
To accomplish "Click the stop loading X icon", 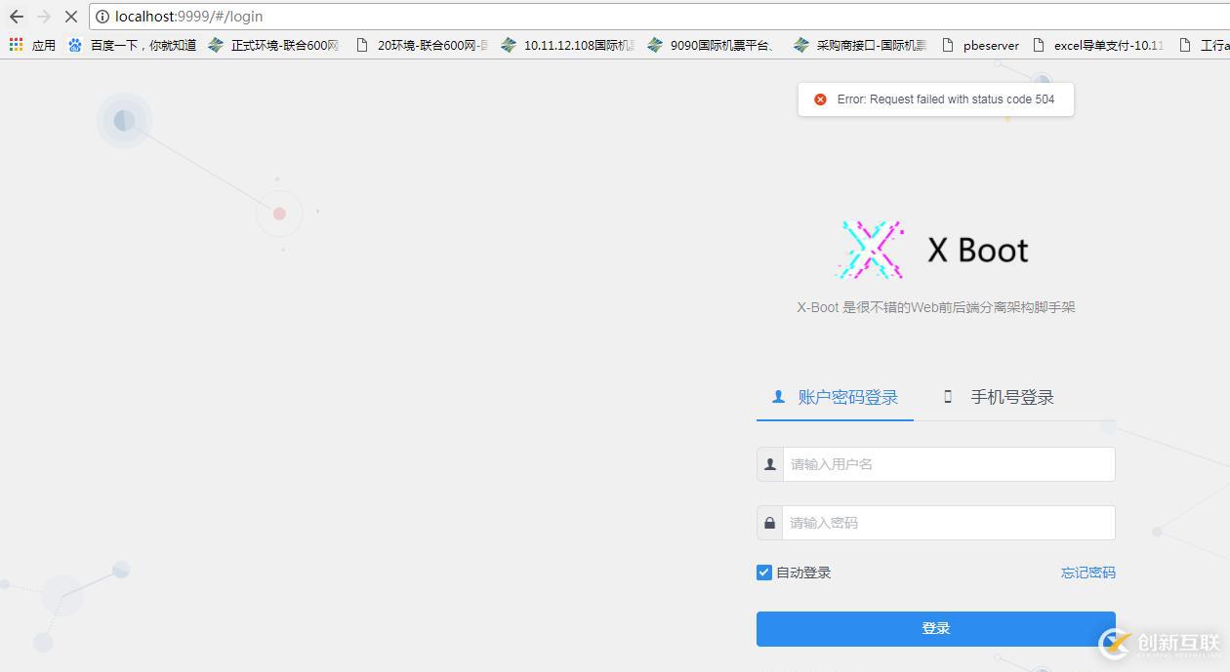I will tap(70, 16).
